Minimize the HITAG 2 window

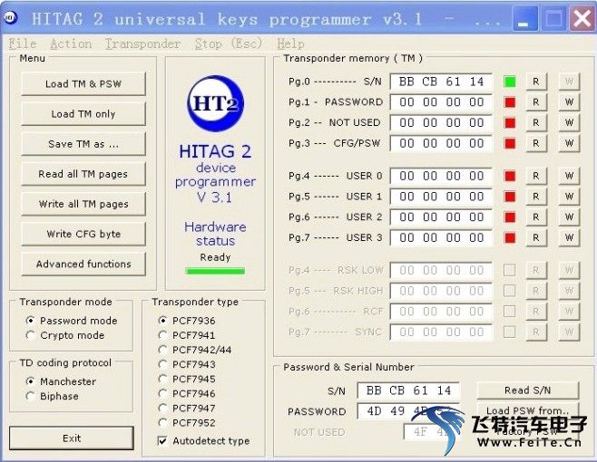(x=525, y=18)
